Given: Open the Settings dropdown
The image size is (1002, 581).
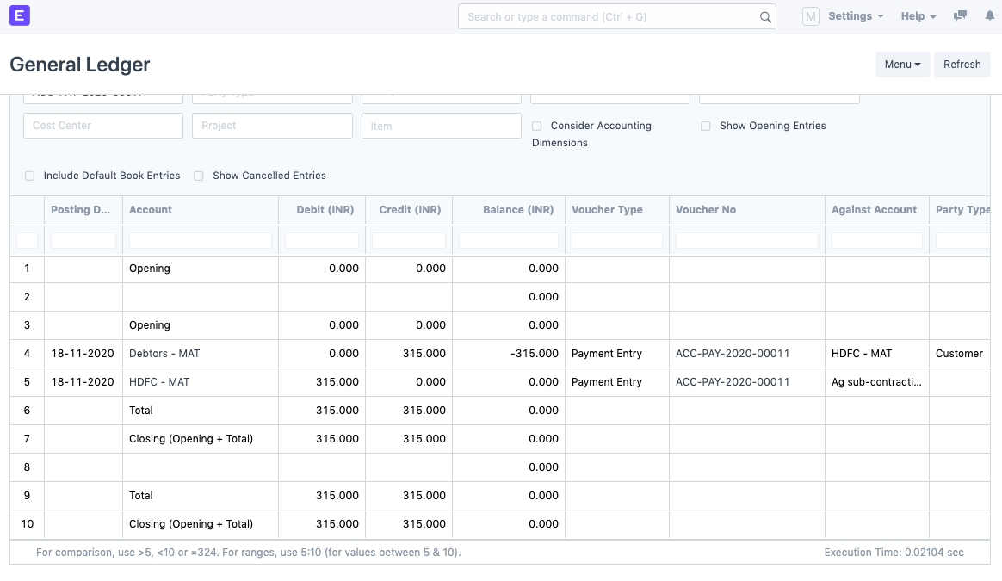Looking at the screenshot, I should pos(855,16).
